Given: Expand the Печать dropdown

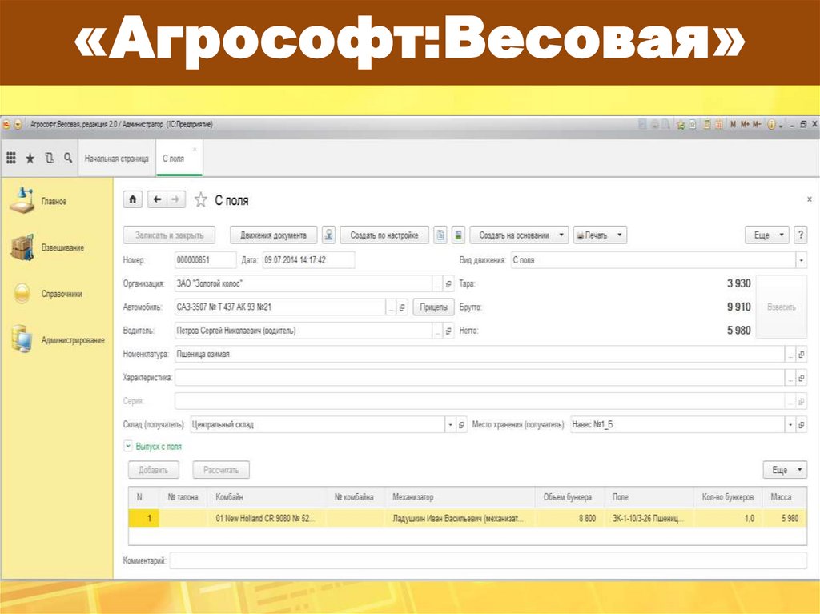Looking at the screenshot, I should 619,235.
